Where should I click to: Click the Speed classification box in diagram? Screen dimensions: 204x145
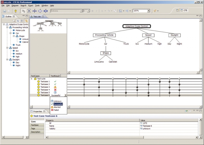pos(148,35)
